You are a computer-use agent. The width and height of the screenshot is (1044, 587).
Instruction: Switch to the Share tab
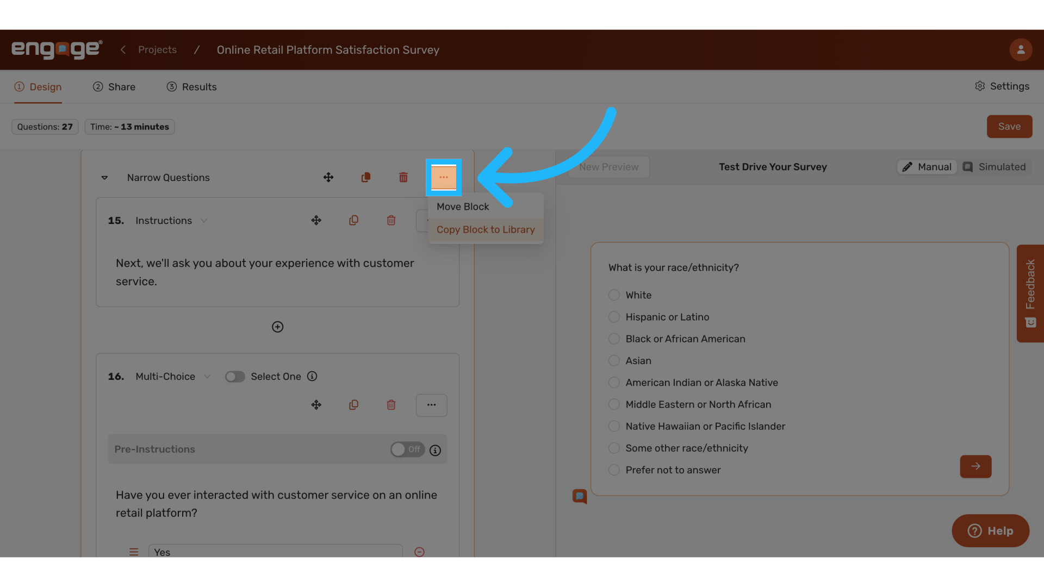(x=114, y=87)
